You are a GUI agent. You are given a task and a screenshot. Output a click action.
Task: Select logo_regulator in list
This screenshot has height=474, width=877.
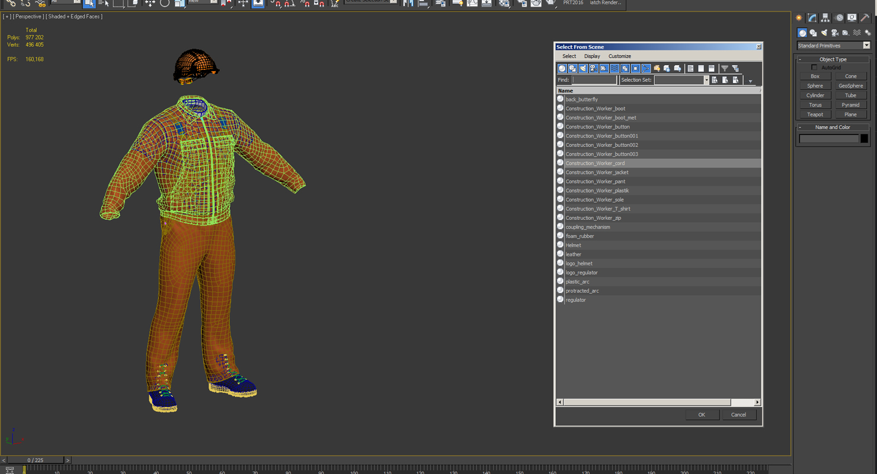click(658, 273)
